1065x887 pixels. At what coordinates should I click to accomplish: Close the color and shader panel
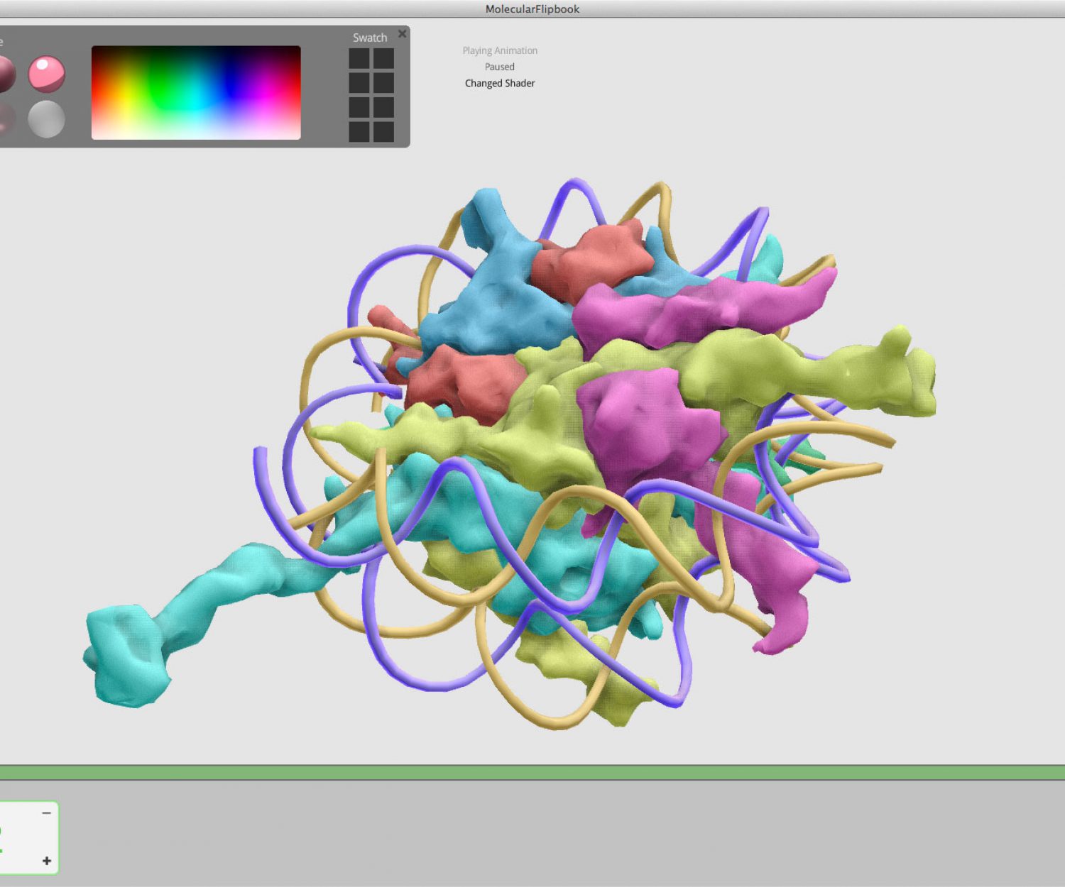403,33
